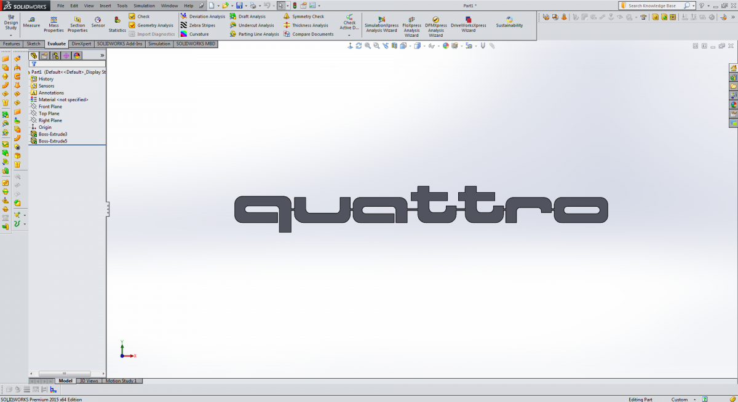The width and height of the screenshot is (738, 402).
Task: Switch to the DimXpert tab
Action: (x=81, y=44)
